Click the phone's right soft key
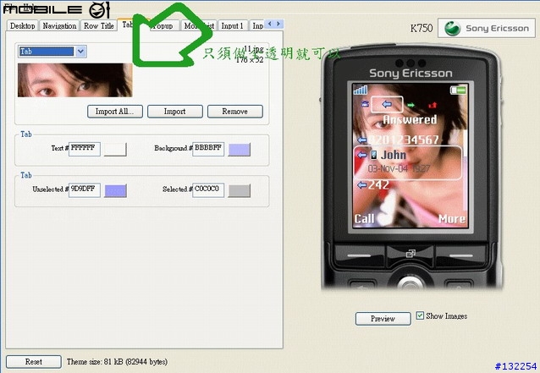The height and width of the screenshot is (373, 540). point(460,255)
